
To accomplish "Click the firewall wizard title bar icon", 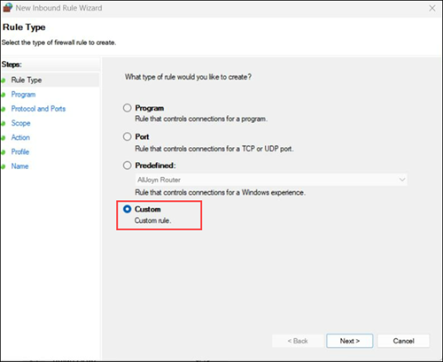I will (x=7, y=8).
